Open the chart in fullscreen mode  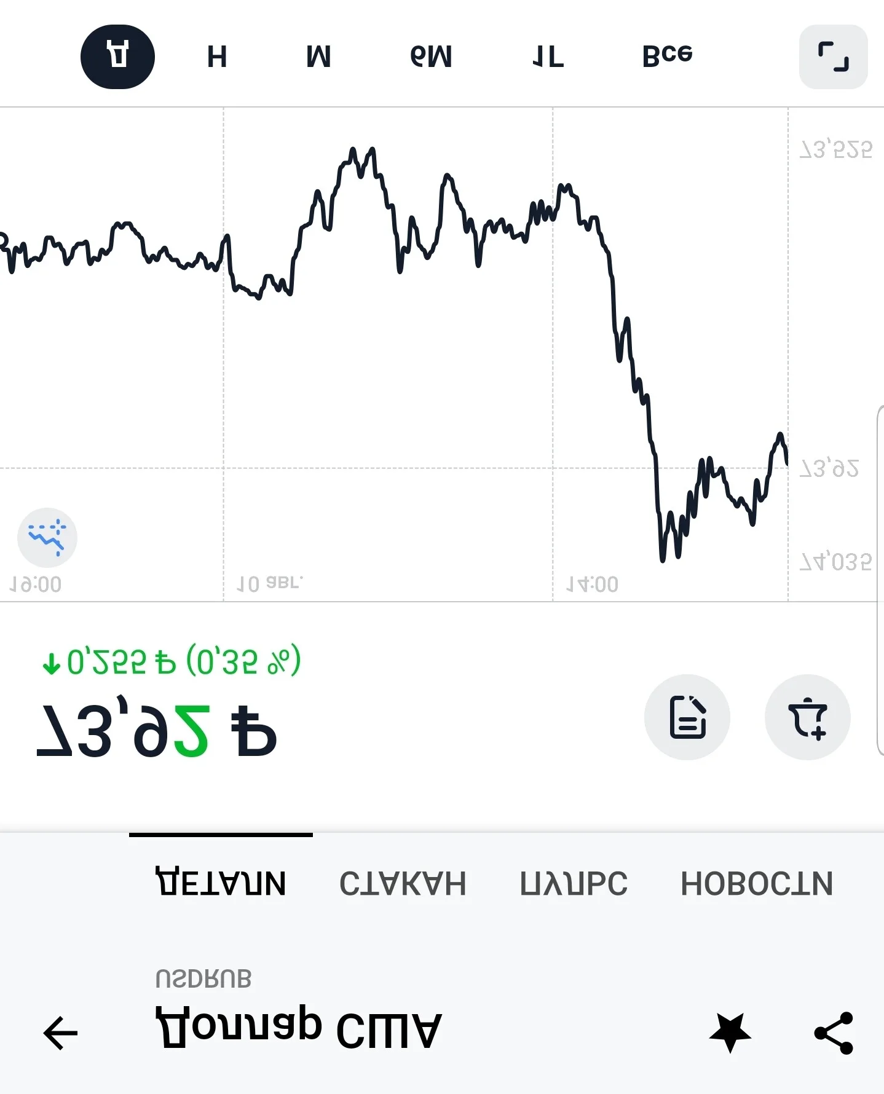833,57
